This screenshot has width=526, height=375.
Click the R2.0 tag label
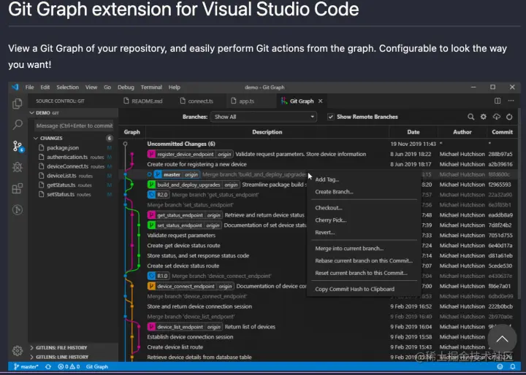pos(159,195)
